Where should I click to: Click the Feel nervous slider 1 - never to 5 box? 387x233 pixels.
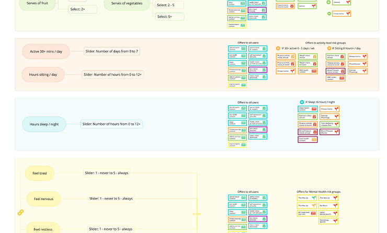(111, 199)
